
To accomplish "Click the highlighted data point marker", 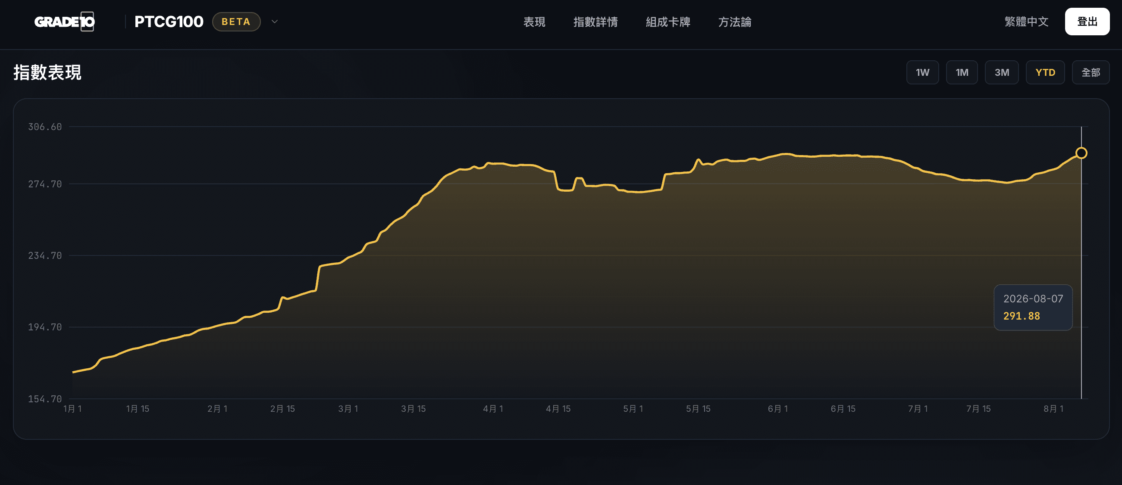I will (1081, 153).
